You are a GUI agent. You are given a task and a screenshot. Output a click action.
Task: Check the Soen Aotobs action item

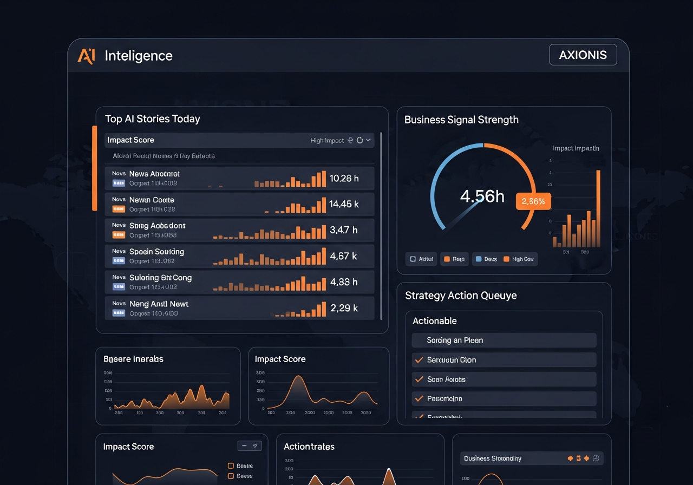point(419,379)
